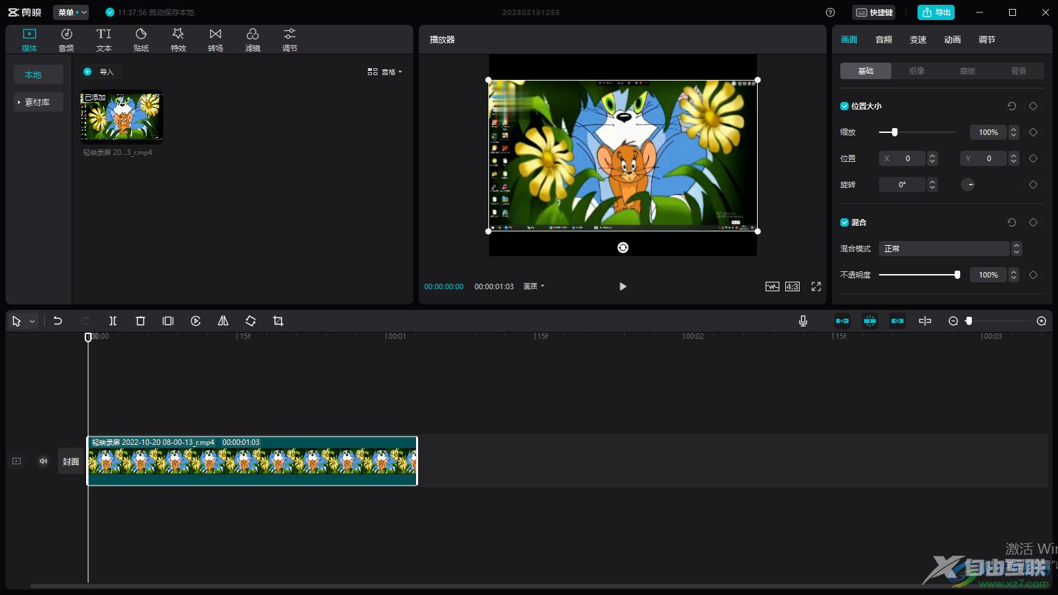Click the rotate handle below preview
1058x595 pixels.
tap(623, 247)
